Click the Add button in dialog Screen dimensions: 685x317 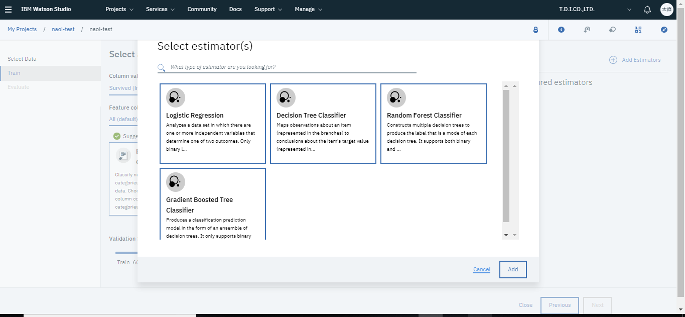[512, 269]
